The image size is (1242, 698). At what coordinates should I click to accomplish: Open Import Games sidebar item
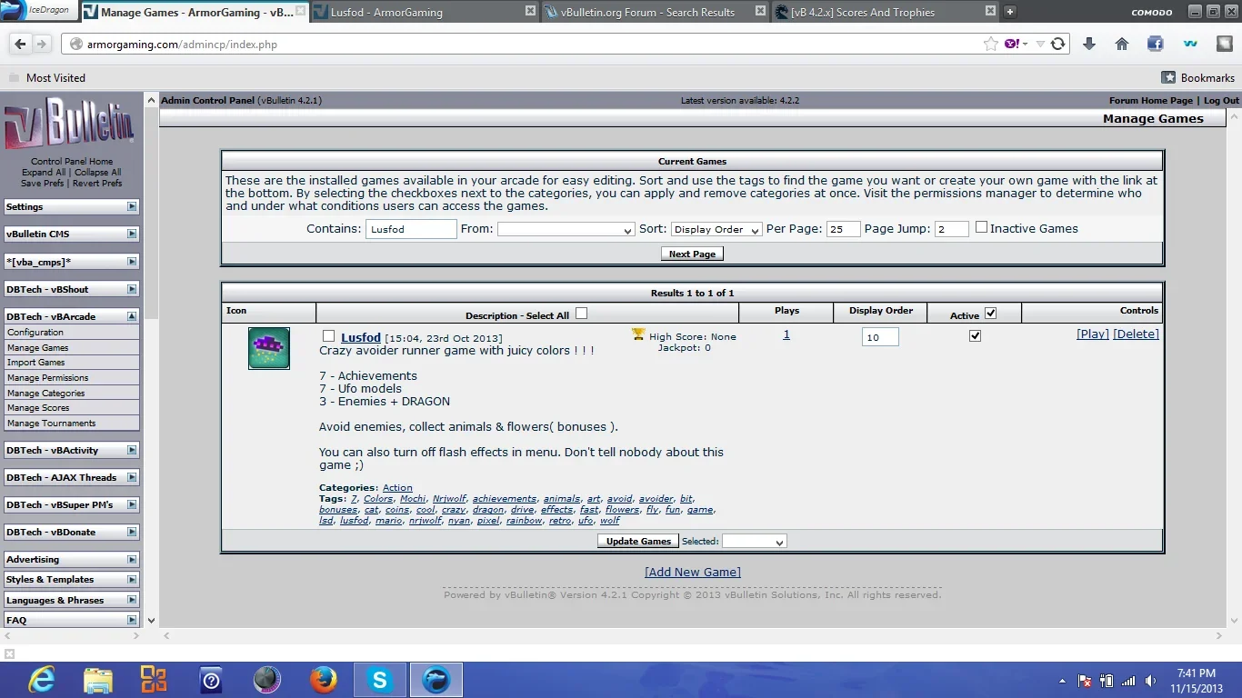point(72,363)
